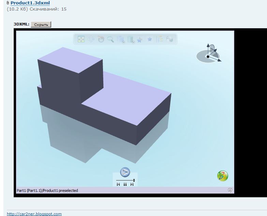This screenshot has width=267, height=216.
Task: Click the create favorite view star icon
Action: (x=139, y=39)
